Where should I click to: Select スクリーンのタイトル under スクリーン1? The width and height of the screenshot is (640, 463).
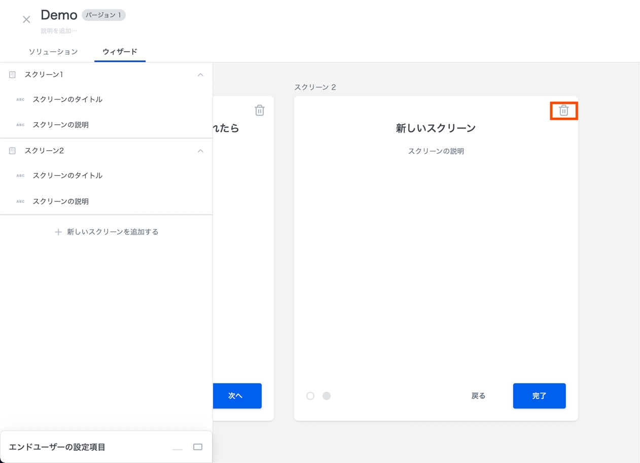(67, 100)
